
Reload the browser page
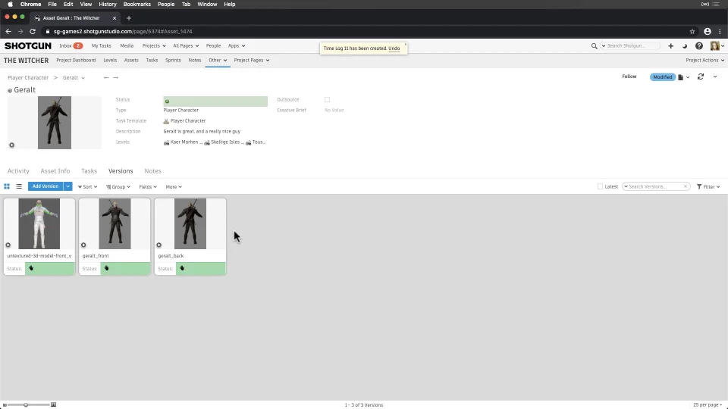(33, 32)
